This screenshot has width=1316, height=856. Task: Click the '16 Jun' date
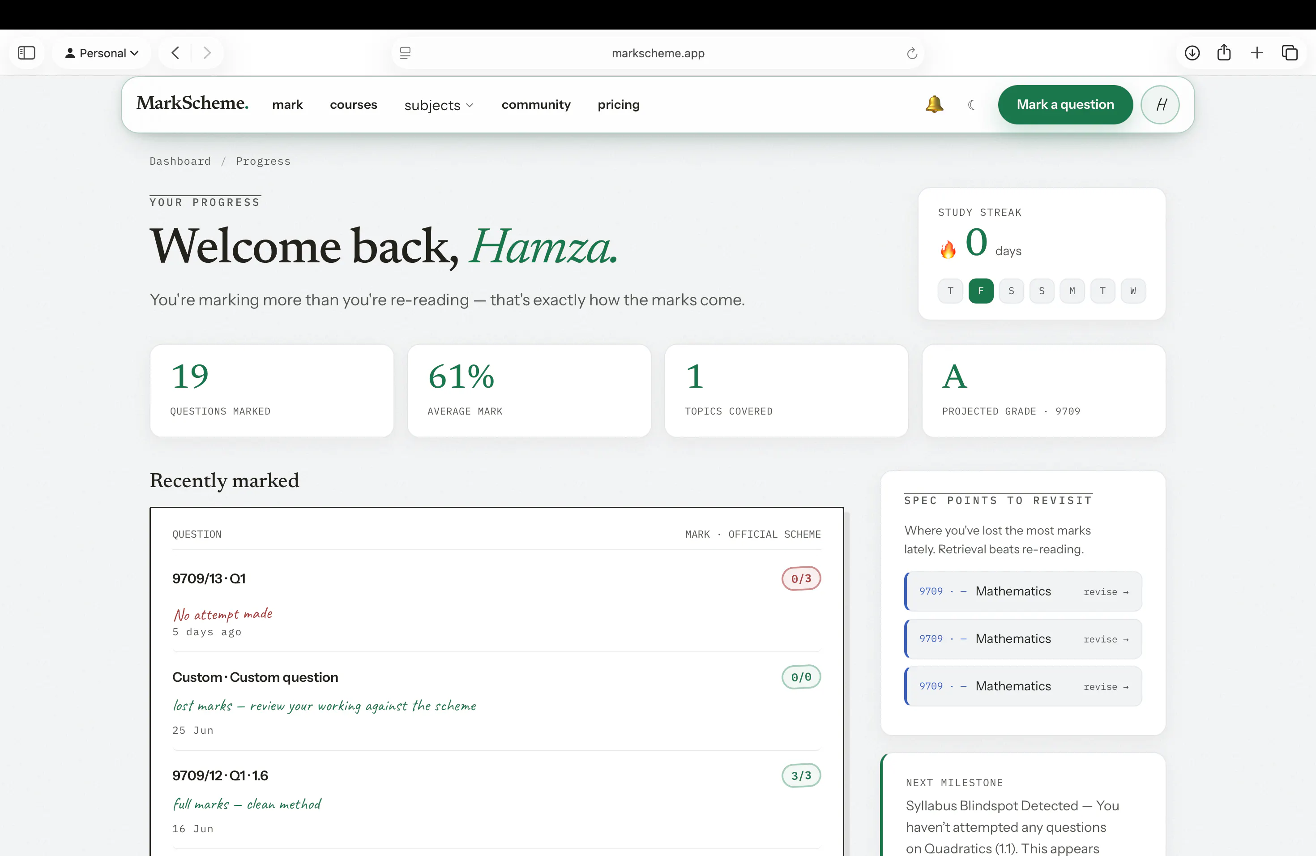193,828
